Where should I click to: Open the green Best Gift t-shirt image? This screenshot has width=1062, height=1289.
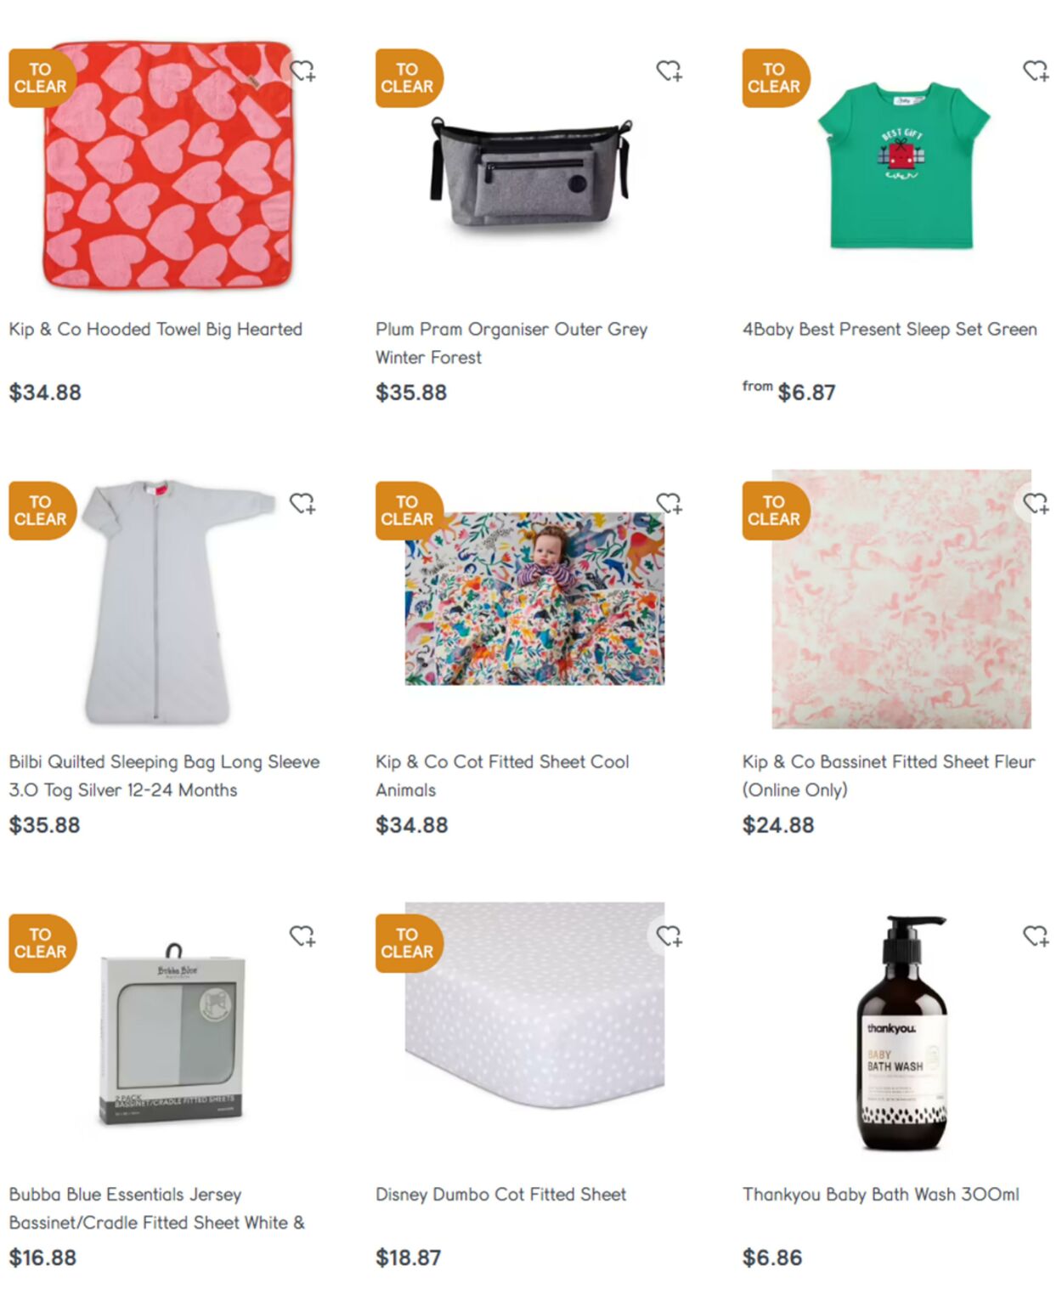pos(904,165)
